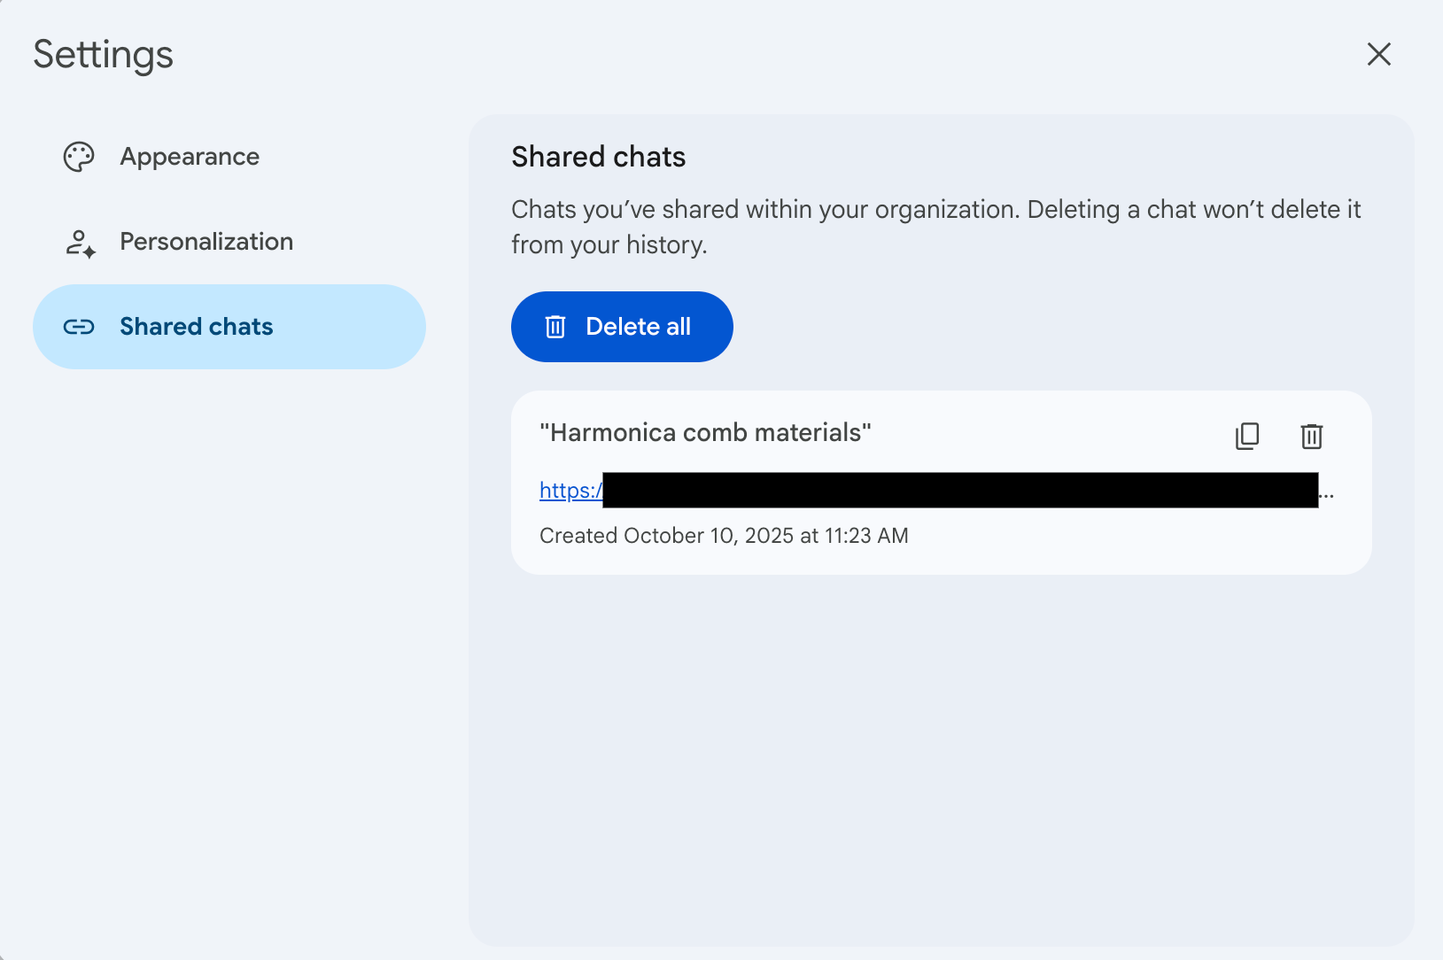Copy the Harmonica comb materials share link
Image resolution: width=1443 pixels, height=960 pixels.
(1247, 436)
